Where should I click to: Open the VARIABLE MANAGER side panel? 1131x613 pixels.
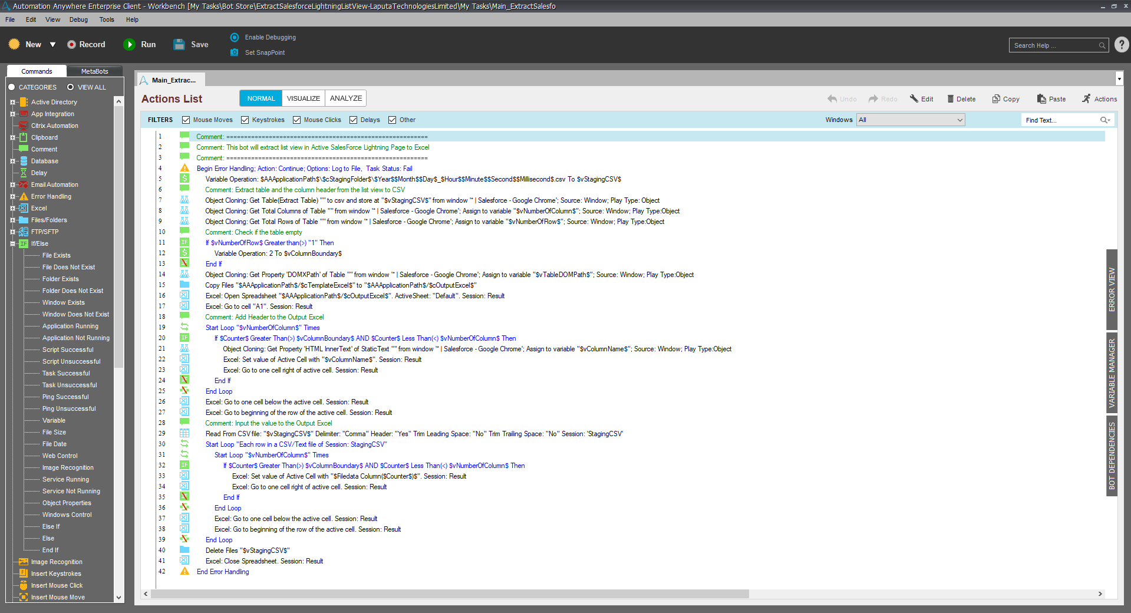pos(1112,373)
